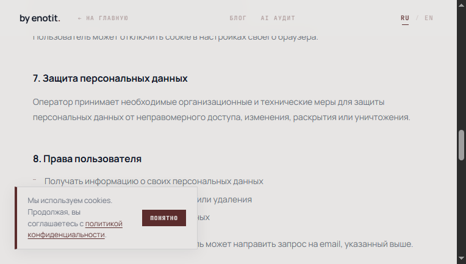Click the paragraph starting Оператор принимает
Screen dimensions: 466x264
click(221, 109)
